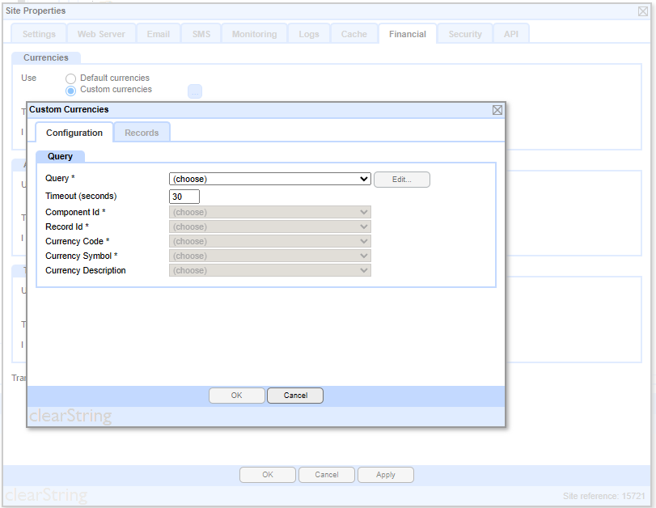The height and width of the screenshot is (508, 656).
Task: Select the Configuration tab
Action: coord(74,133)
